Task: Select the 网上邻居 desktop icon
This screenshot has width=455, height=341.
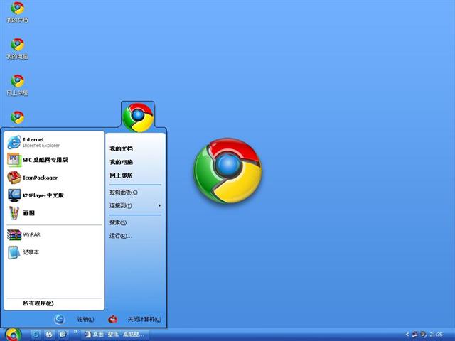Action: [17, 85]
